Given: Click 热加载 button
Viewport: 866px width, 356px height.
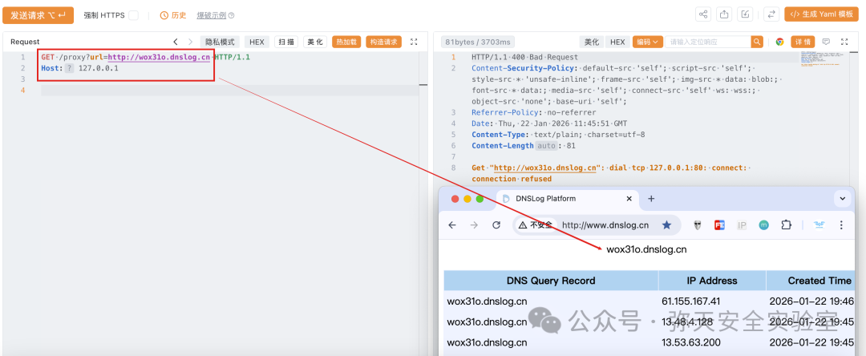Looking at the screenshot, I should point(346,42).
